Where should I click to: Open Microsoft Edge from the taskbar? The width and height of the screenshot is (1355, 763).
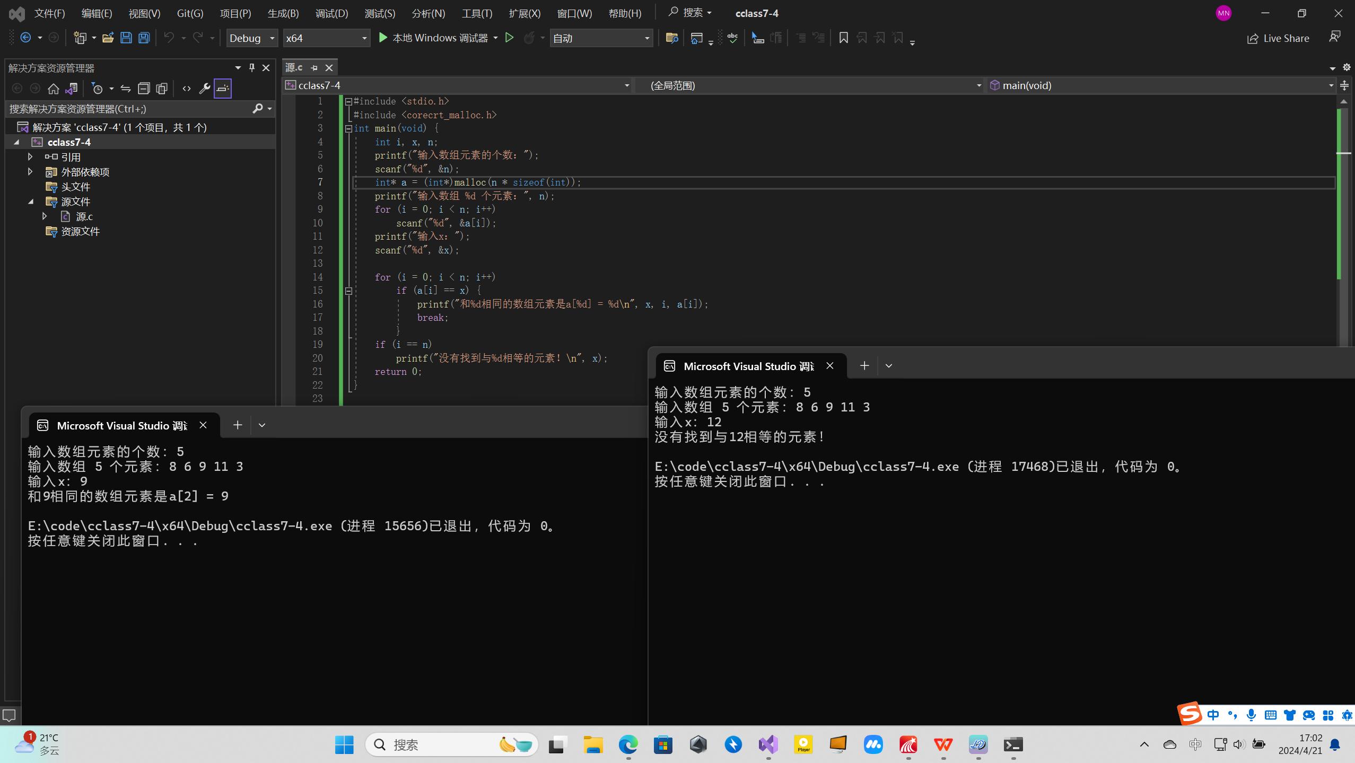[x=628, y=744]
